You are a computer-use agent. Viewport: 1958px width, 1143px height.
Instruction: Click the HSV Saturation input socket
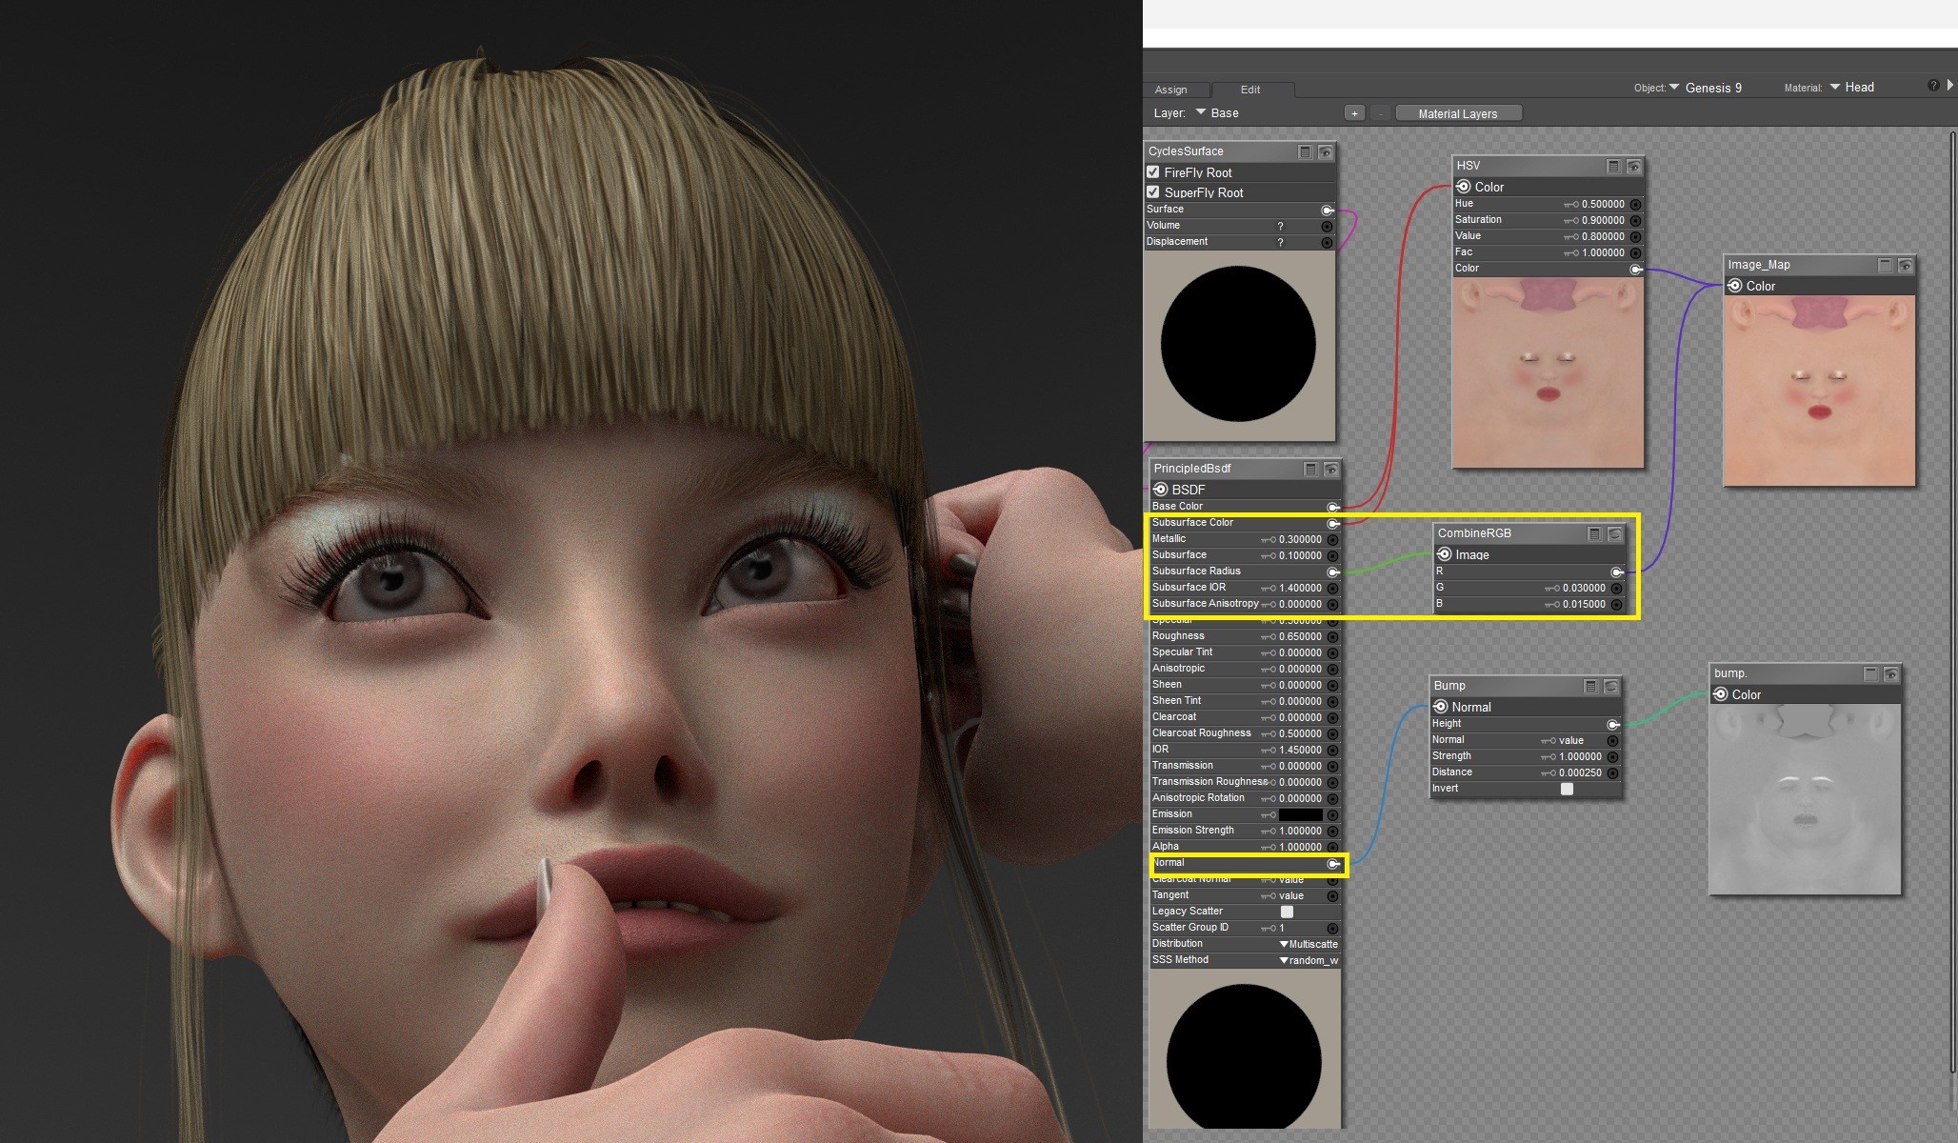[1635, 221]
